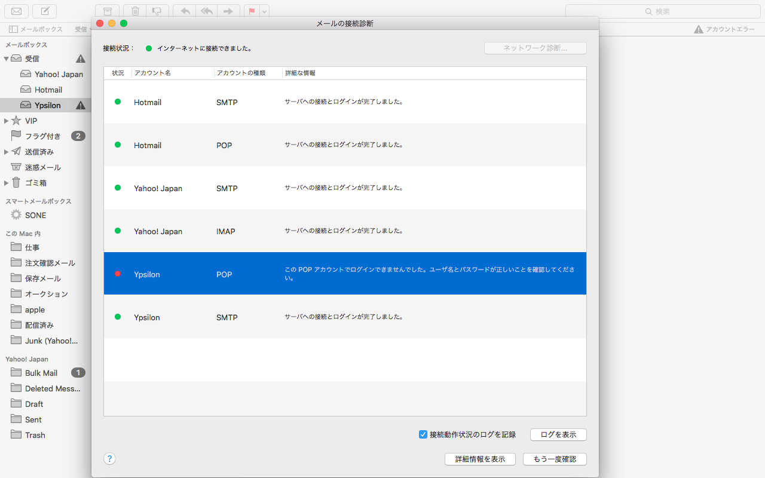Collapse the 受信 inbox disclosure triangle
Viewport: 765px width, 478px height.
pyautogui.click(x=7, y=59)
